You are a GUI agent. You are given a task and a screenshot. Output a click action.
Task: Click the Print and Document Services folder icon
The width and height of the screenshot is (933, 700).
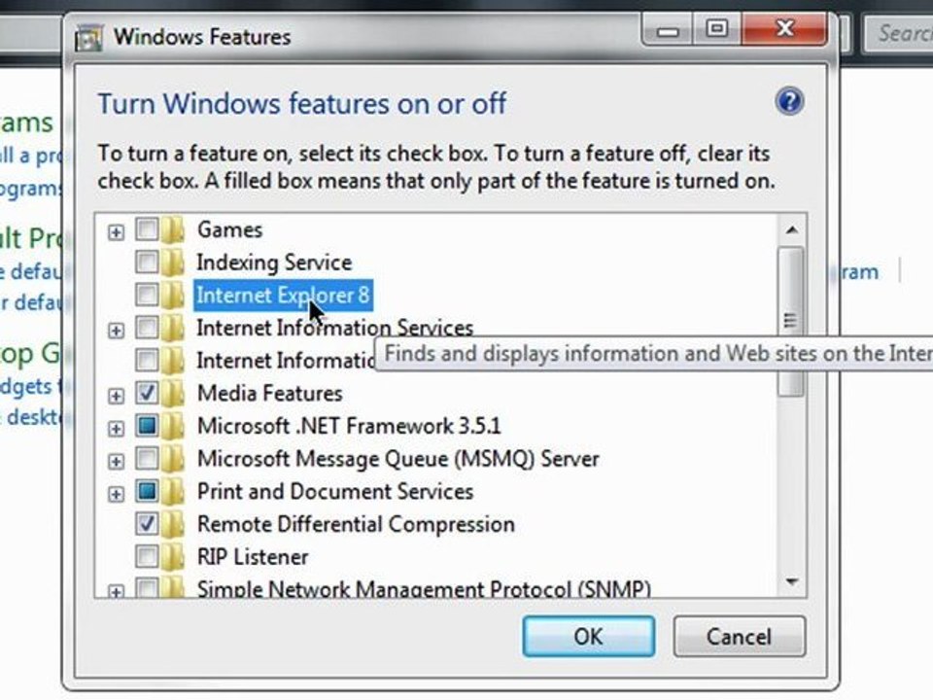172,492
